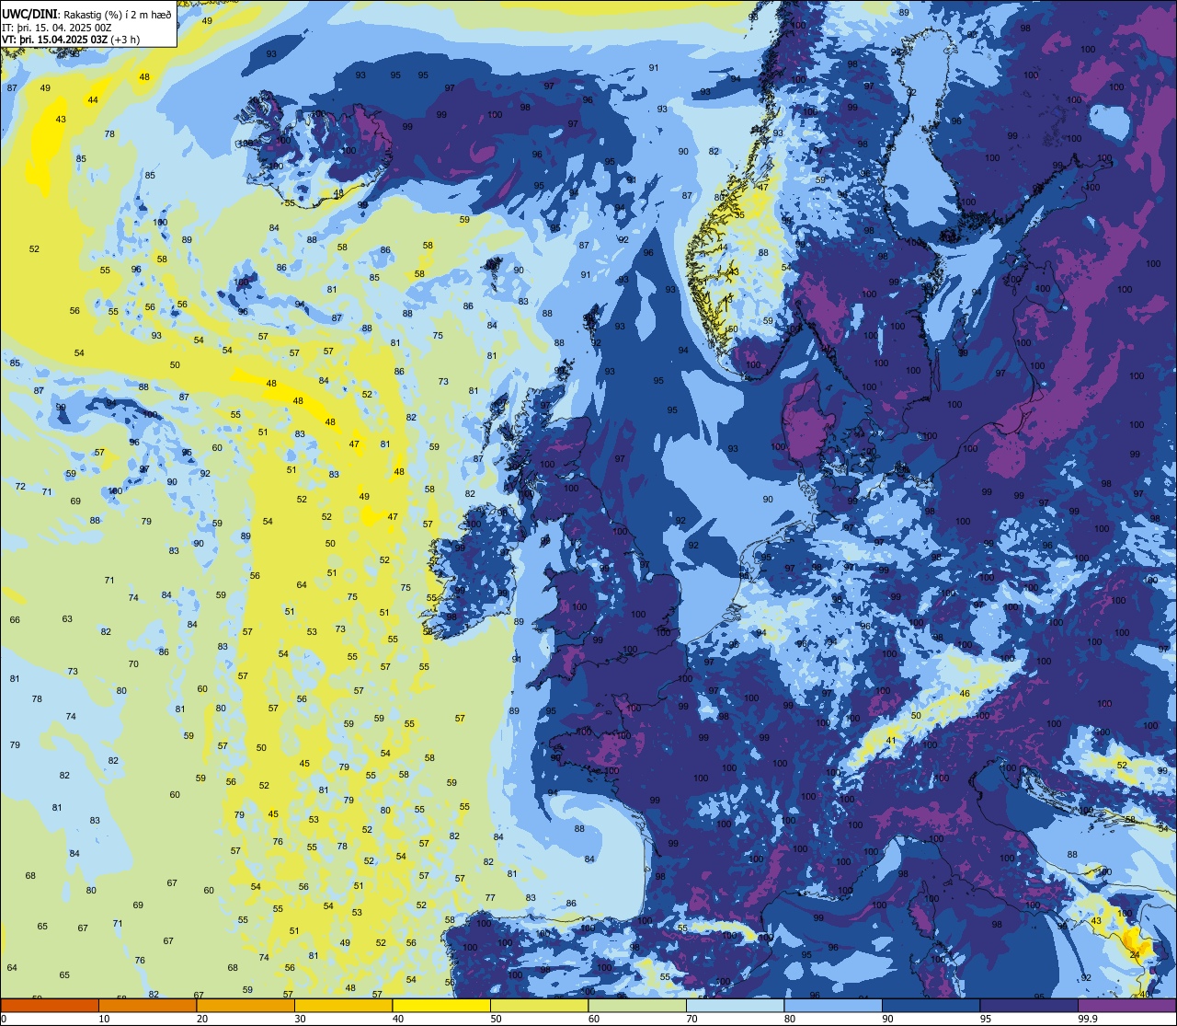This screenshot has width=1177, height=1026.
Task: Click the '41' humidity value on the map
Action: point(891,740)
